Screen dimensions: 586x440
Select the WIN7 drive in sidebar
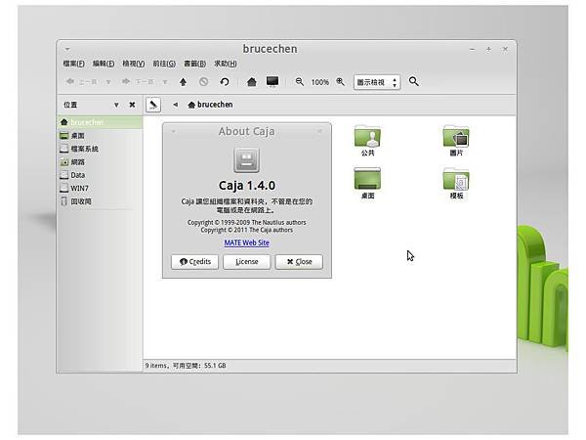[100, 188]
